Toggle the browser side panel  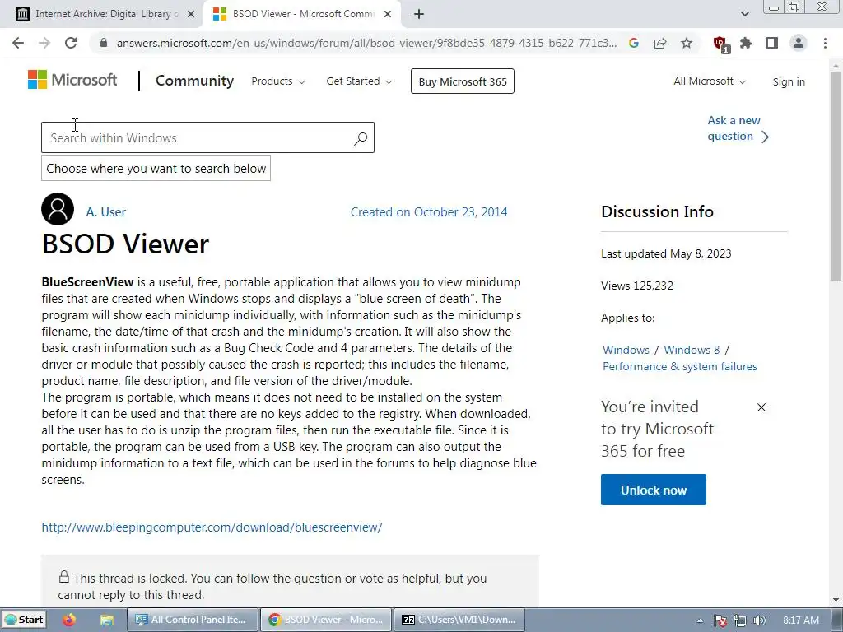[772, 43]
